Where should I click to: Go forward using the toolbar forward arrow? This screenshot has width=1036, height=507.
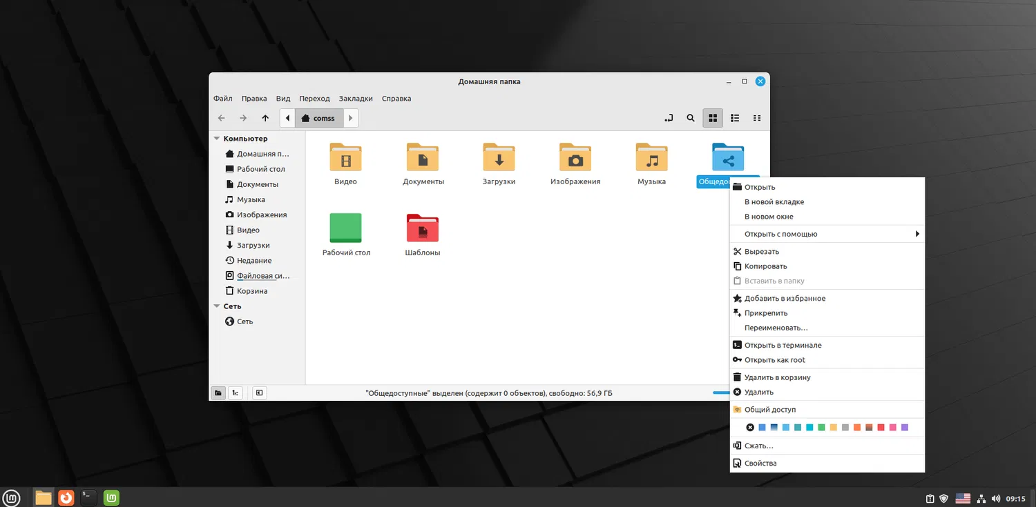243,118
